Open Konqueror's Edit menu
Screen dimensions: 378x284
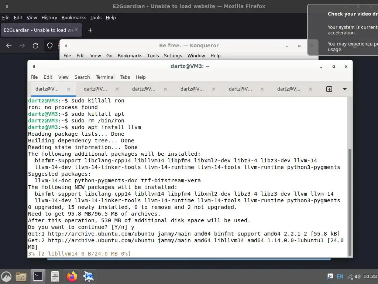pyautogui.click(x=80, y=56)
